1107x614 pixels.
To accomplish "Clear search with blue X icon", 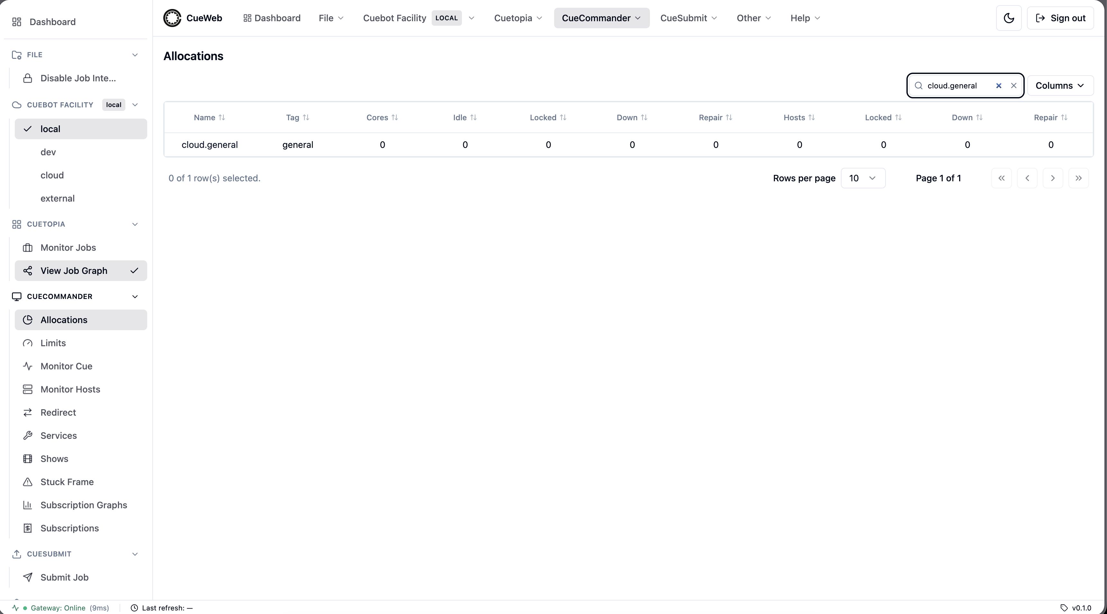I will click(x=999, y=86).
